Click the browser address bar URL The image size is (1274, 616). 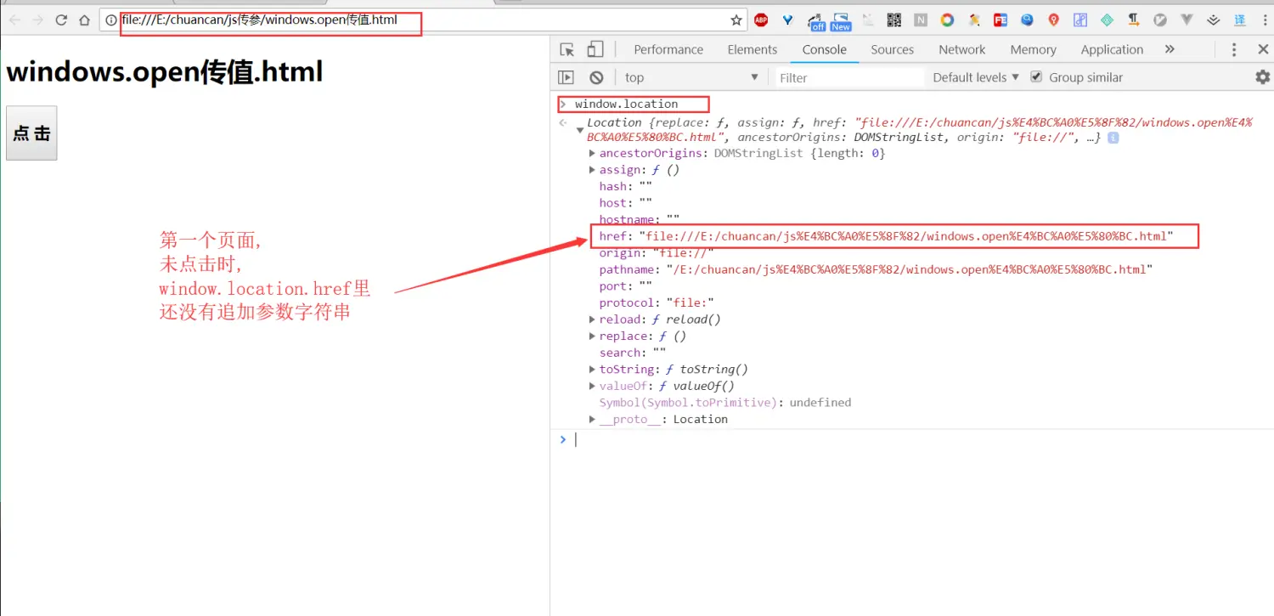[259, 20]
